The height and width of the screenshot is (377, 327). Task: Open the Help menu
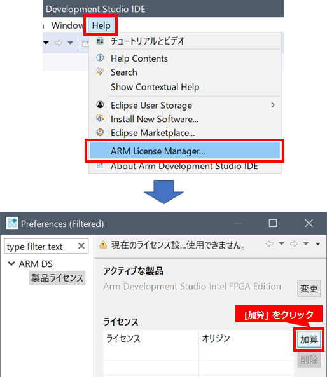101,25
